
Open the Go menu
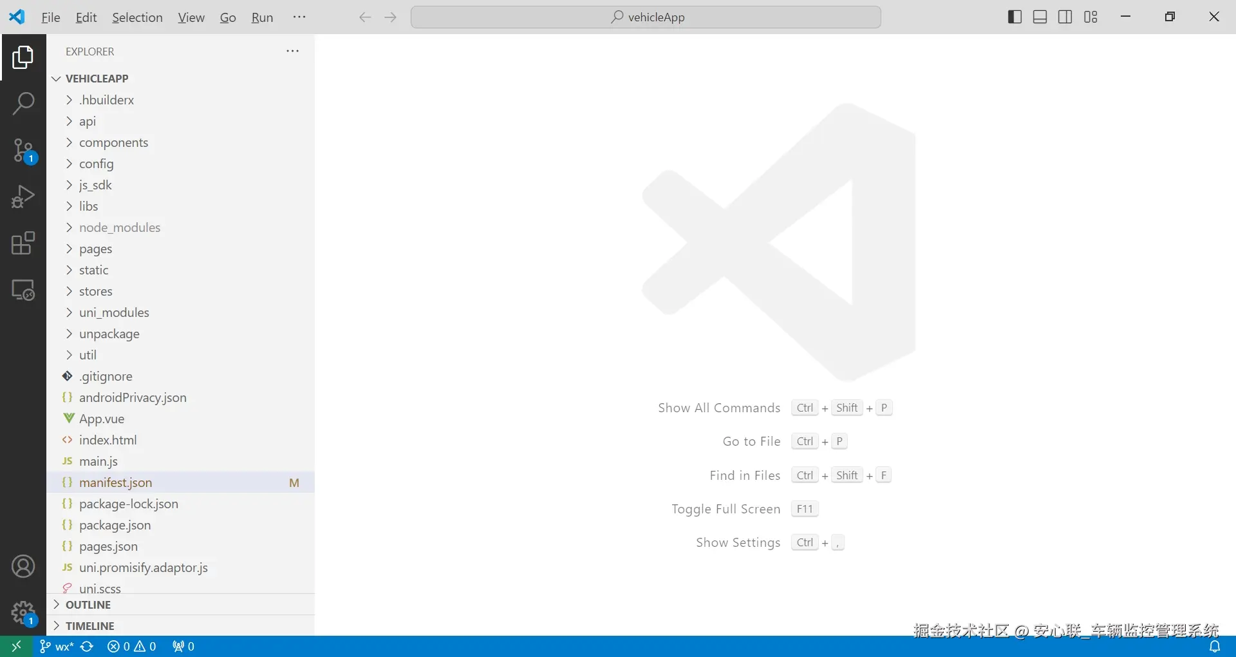click(x=228, y=17)
